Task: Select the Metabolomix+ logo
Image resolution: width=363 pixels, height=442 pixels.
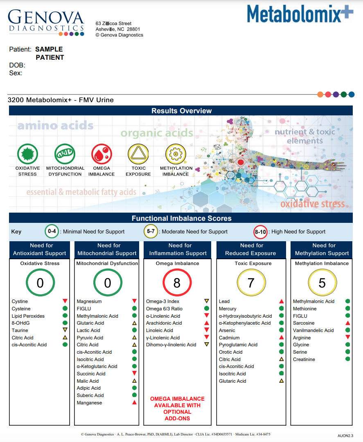Action: (300, 13)
